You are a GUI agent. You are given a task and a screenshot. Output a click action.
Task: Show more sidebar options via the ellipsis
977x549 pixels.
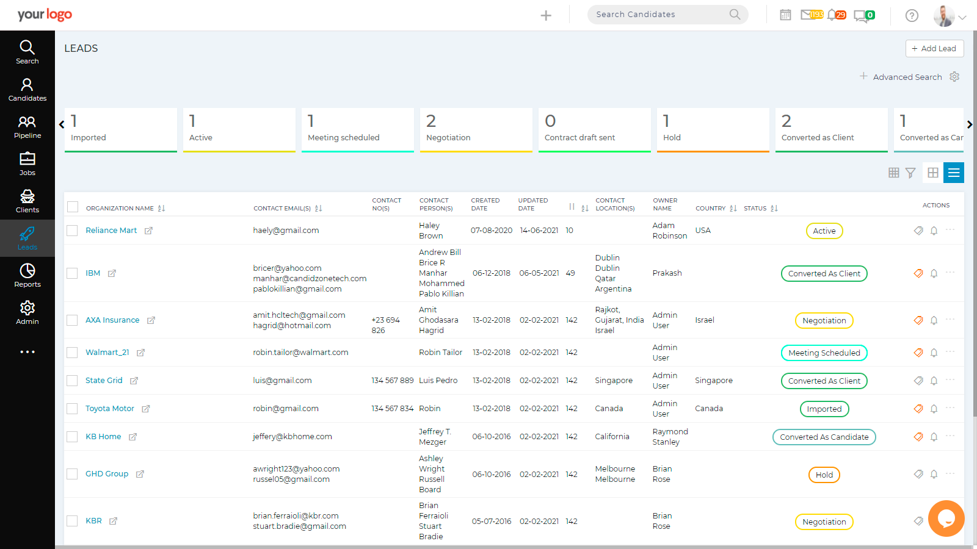tap(27, 352)
